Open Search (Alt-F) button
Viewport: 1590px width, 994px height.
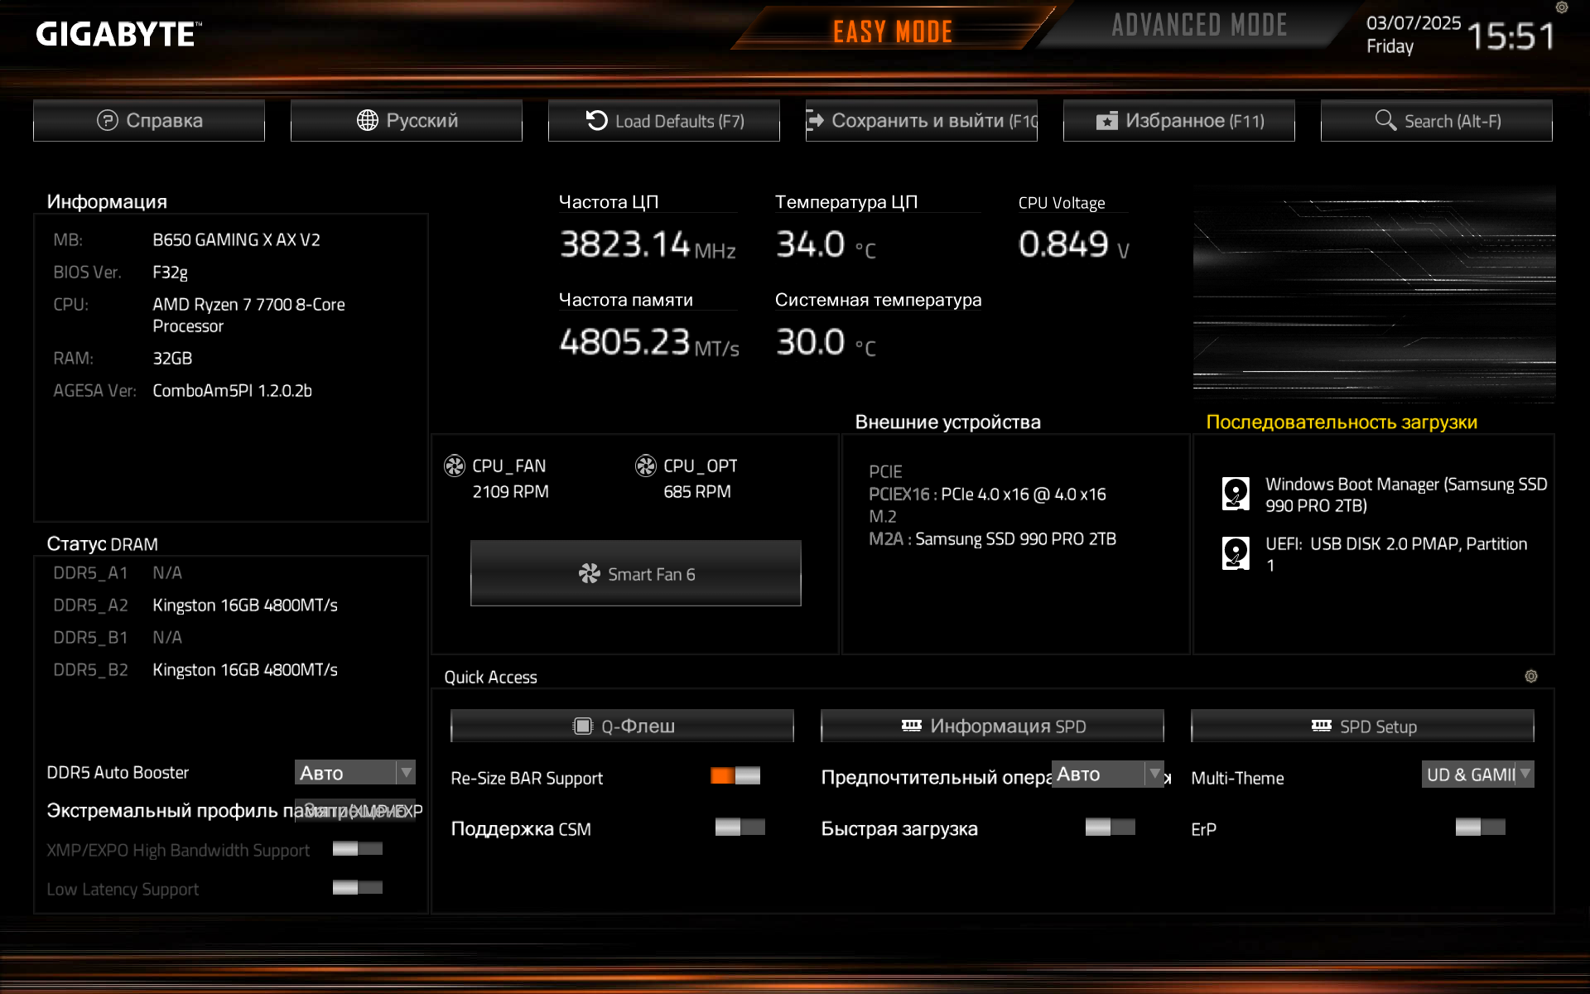(x=1437, y=121)
